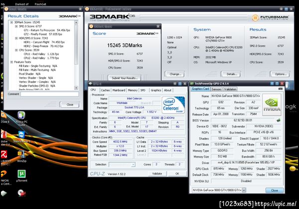Switch to the Validation tab in GPU-Z
This screenshot has height=209, width=299.
pos(230,89)
